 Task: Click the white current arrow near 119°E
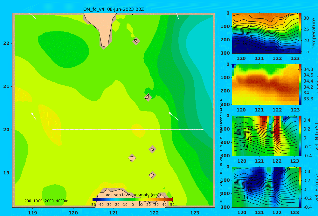pyautogui.click(x=34, y=117)
